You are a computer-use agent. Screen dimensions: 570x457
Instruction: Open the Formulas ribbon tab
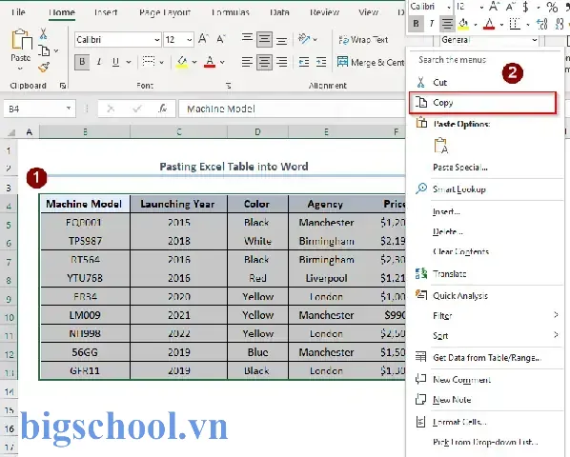point(231,12)
